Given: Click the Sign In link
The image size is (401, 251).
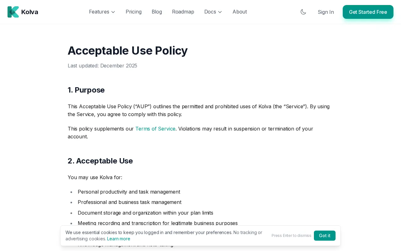Looking at the screenshot, I should point(326,12).
